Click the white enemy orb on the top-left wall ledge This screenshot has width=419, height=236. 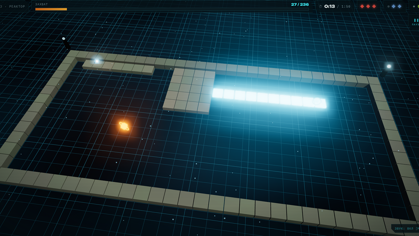pyautogui.click(x=97, y=61)
